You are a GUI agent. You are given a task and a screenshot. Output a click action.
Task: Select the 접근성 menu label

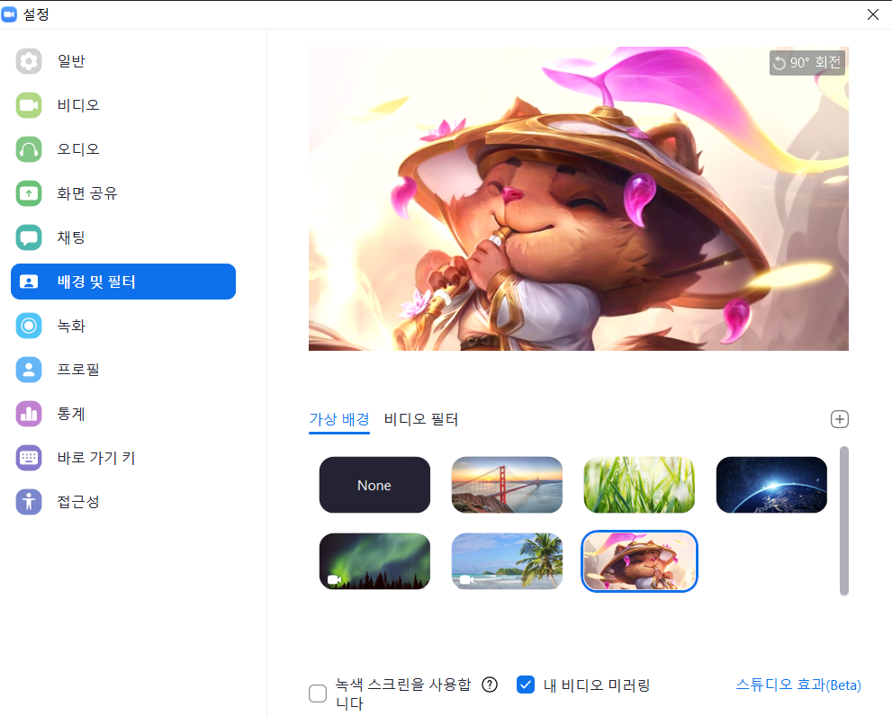click(x=78, y=502)
